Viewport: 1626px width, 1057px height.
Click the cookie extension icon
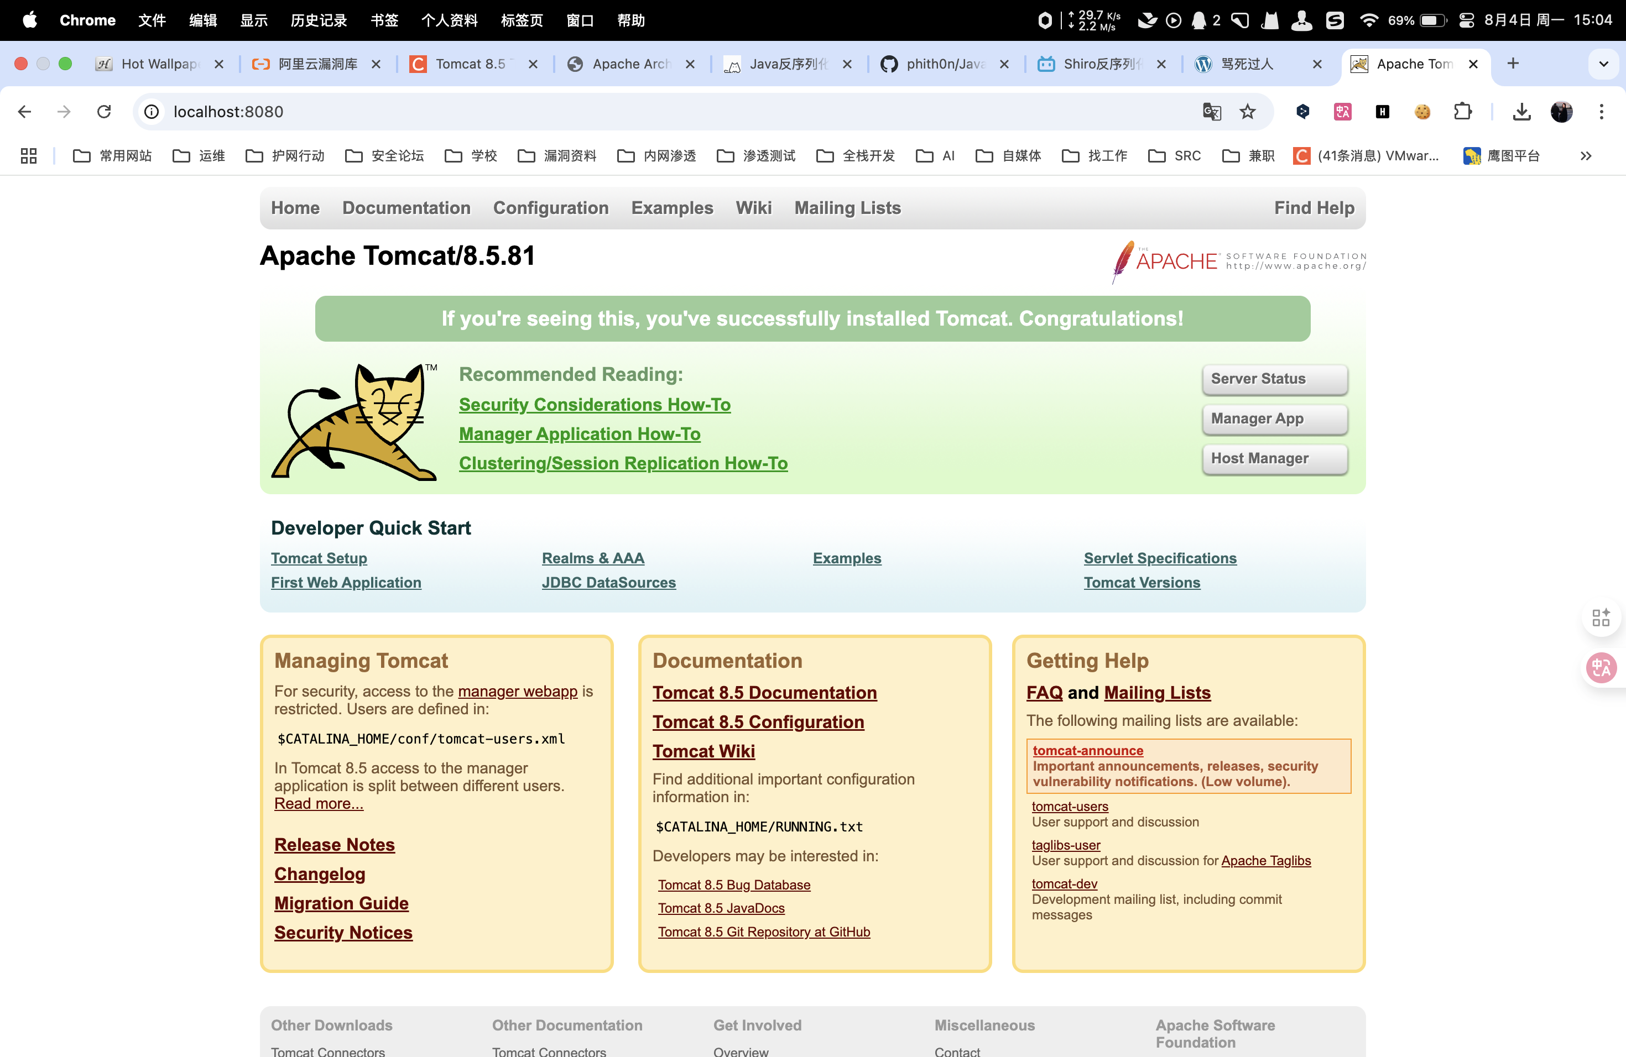tap(1422, 111)
